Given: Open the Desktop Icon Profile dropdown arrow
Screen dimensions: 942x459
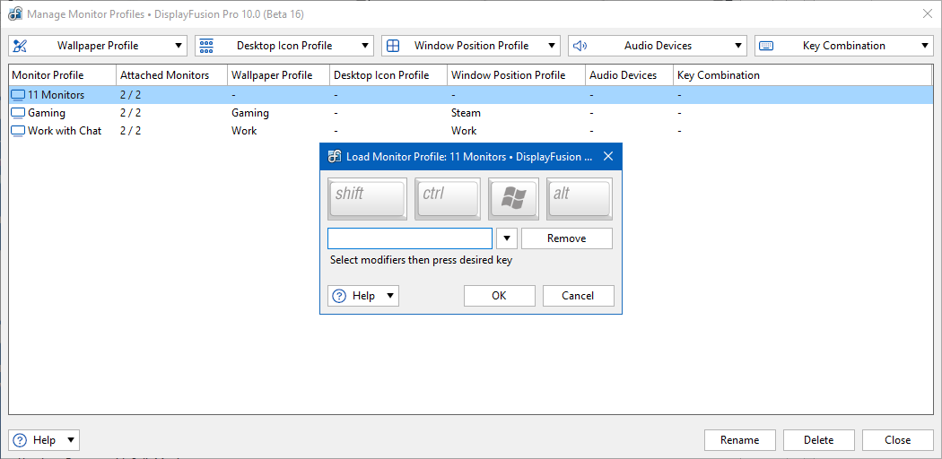Looking at the screenshot, I should pos(364,46).
